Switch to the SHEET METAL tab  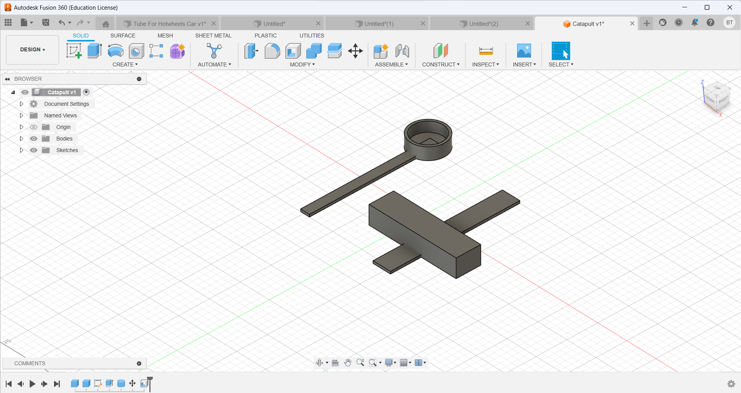pyautogui.click(x=213, y=36)
